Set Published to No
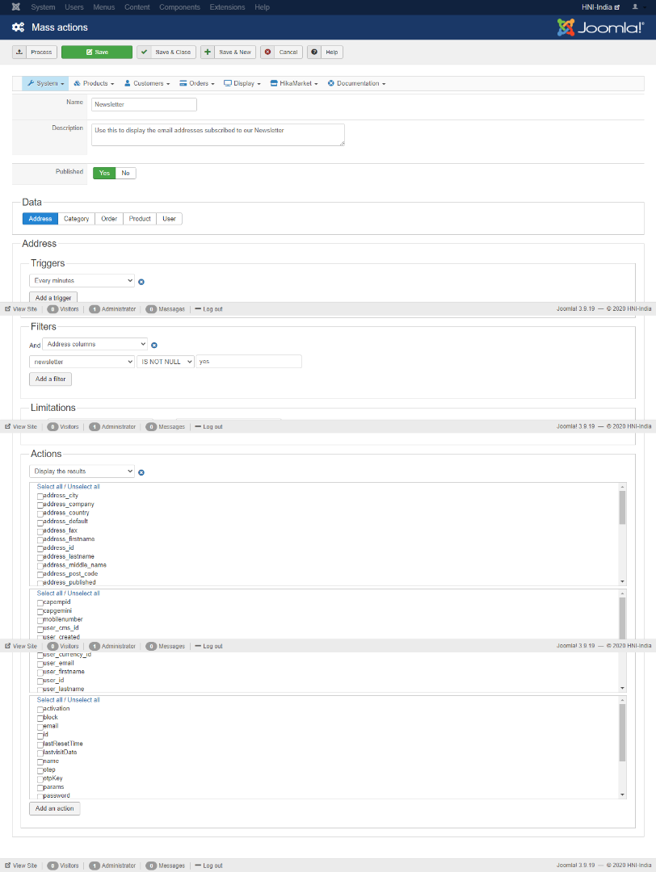Image resolution: width=656 pixels, height=872 pixels. pyautogui.click(x=126, y=173)
